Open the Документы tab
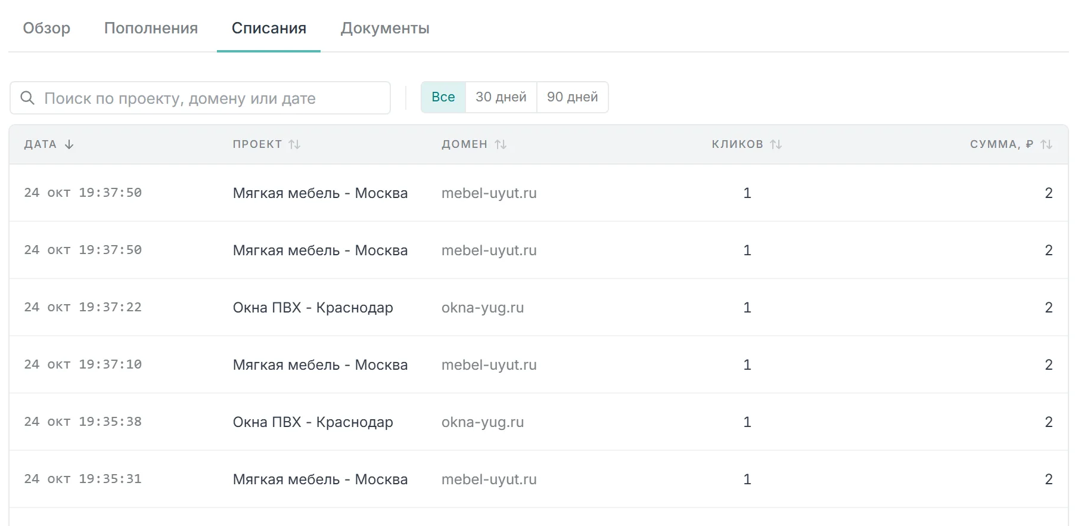Viewport: 1075px width, 526px height. click(x=385, y=28)
